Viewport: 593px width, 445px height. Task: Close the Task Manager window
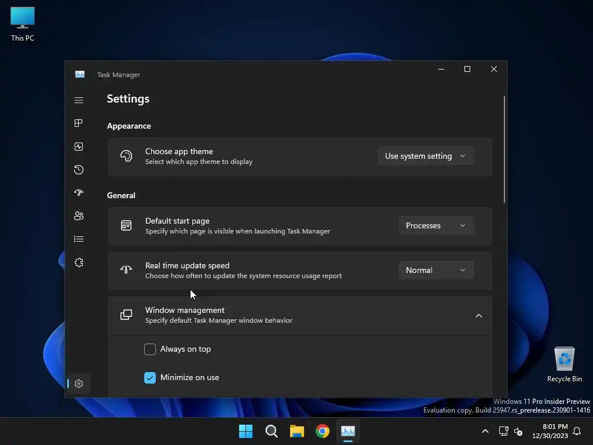click(x=494, y=69)
